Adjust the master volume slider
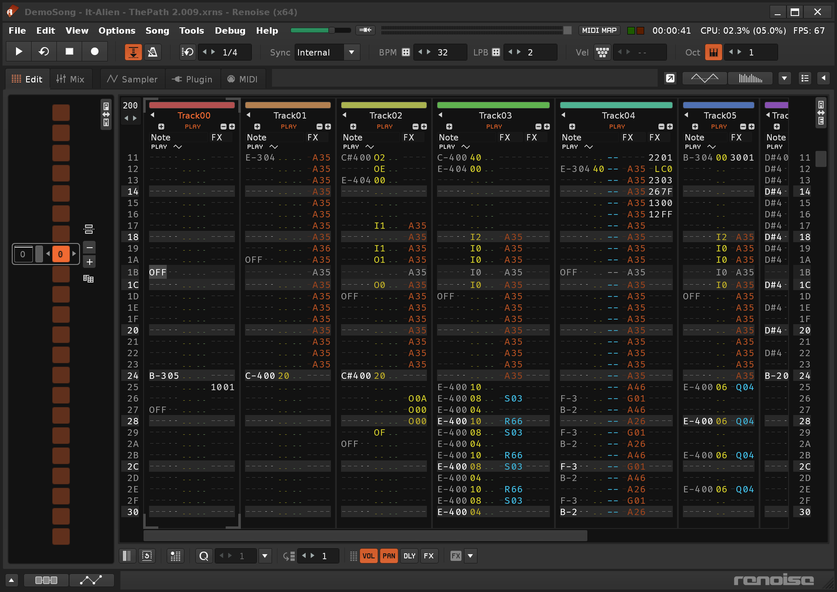The height and width of the screenshot is (592, 837). [x=331, y=30]
